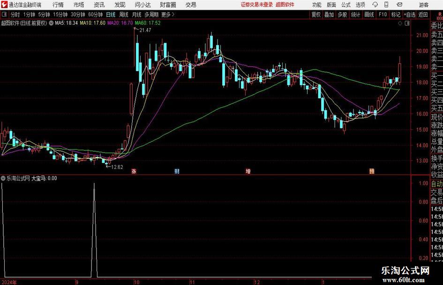Open the main chart indicator dropdown arrow
Screen dimensions: 443x285
click(51, 23)
